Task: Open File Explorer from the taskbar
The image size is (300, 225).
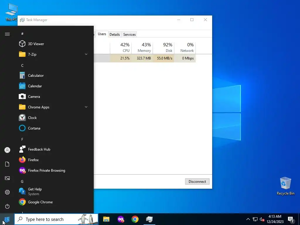Action: pyautogui.click(x=106, y=219)
